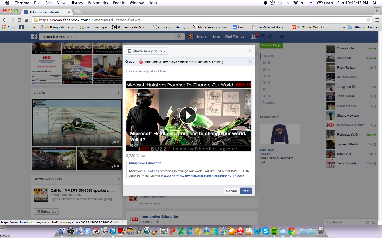Open the Lyst sweater sponsored ad image
382x238 pixels.
click(x=280, y=134)
